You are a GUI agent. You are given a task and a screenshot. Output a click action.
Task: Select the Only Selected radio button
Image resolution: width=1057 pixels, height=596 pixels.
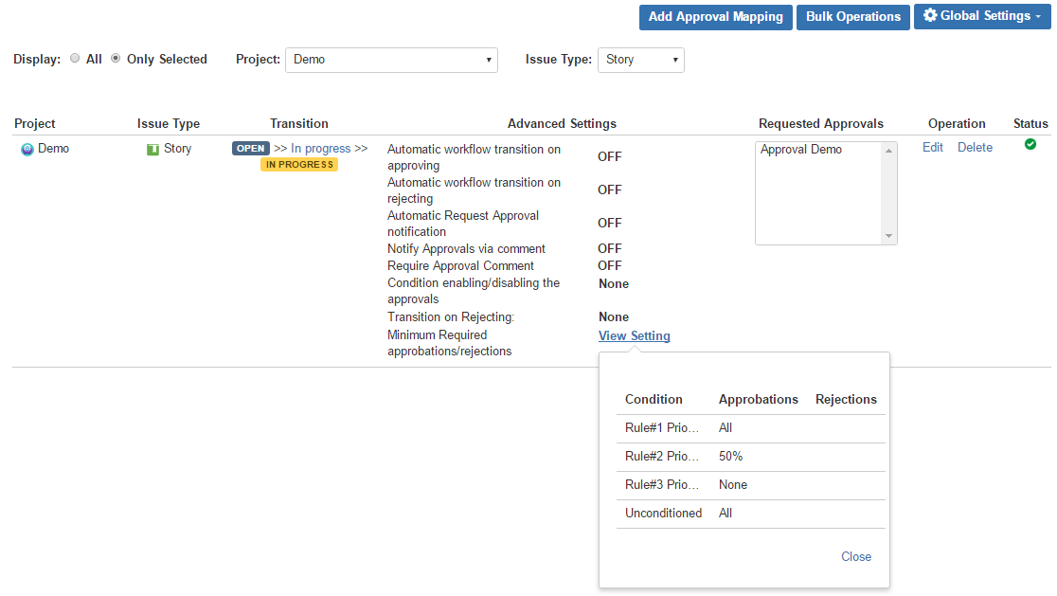(116, 59)
